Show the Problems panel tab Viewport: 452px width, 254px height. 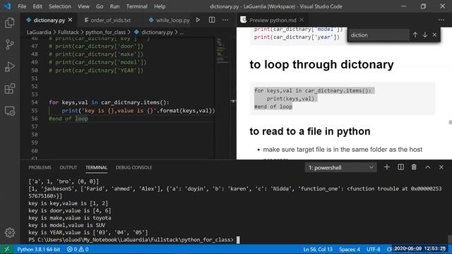point(40,167)
